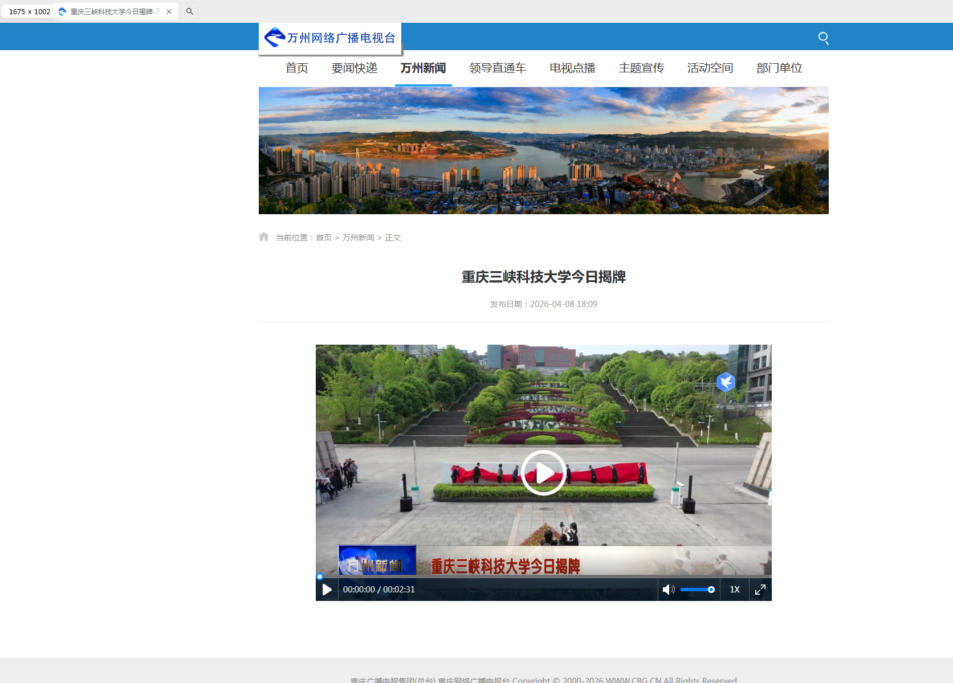Open the 1X playback speed selector
The width and height of the screenshot is (953, 683).
coord(735,590)
